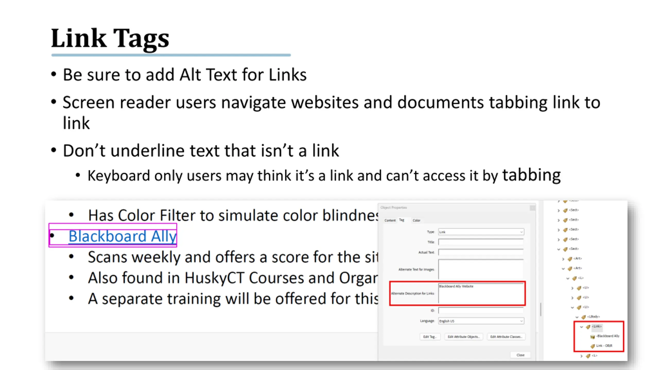Click the <LBody> tag icon
Screen dimensions: 659x370
(x=584, y=317)
